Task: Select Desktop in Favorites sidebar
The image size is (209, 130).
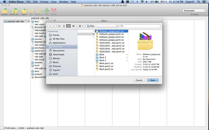Action: click(x=62, y=47)
